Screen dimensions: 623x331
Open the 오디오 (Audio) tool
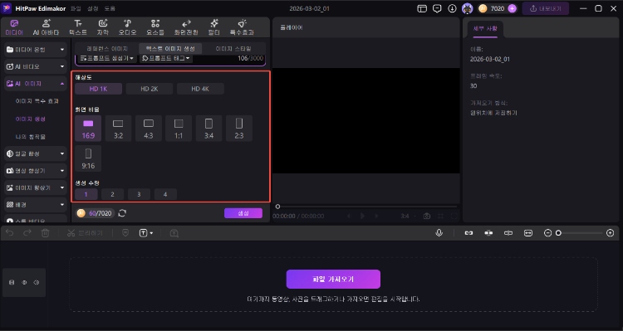[128, 27]
